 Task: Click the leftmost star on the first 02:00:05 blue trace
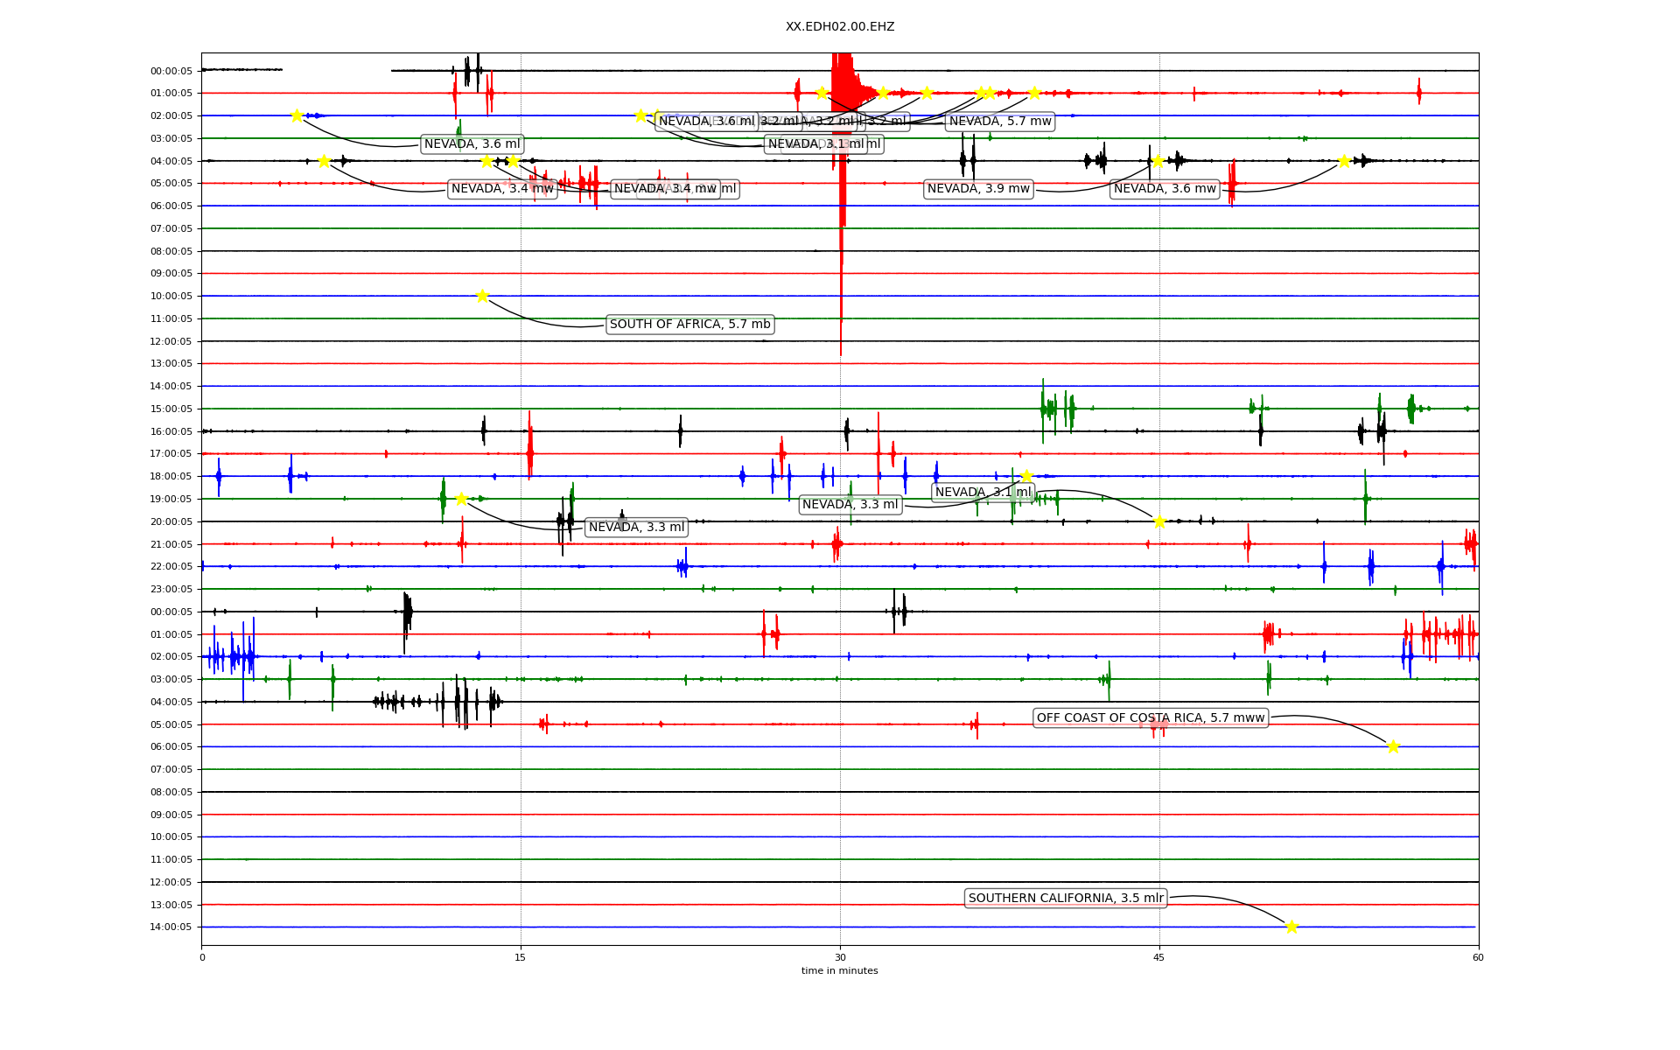tap(297, 115)
